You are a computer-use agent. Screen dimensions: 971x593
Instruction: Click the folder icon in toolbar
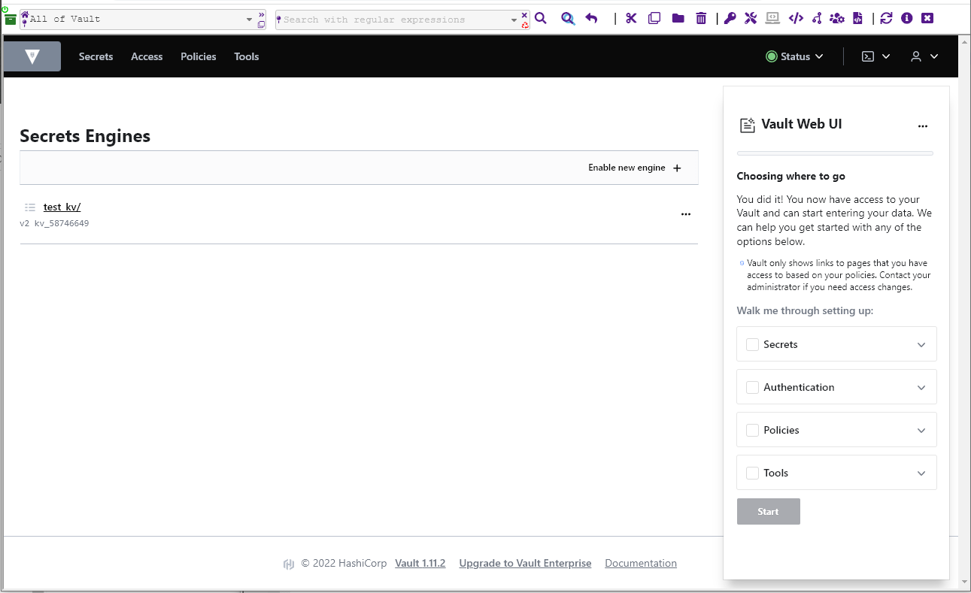pyautogui.click(x=678, y=18)
